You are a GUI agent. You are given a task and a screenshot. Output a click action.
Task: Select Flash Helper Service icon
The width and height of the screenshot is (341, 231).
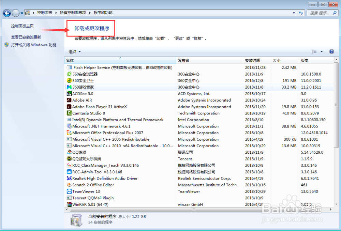pos(69,67)
